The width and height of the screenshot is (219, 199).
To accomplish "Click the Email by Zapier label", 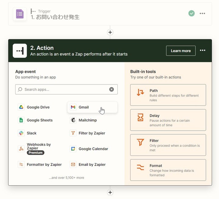I will point(92,165).
